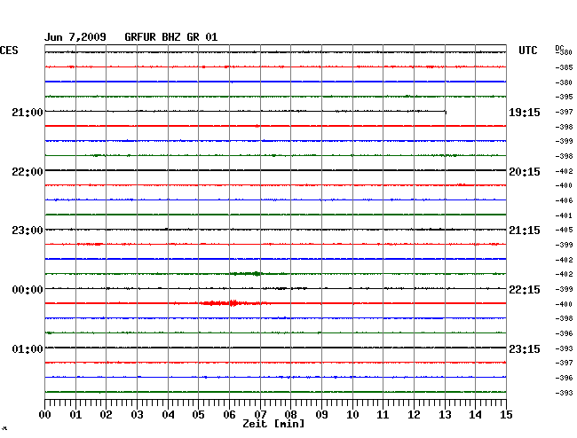Click the '22:00' local time label
Viewport: 577px width, 438px height.
point(28,172)
